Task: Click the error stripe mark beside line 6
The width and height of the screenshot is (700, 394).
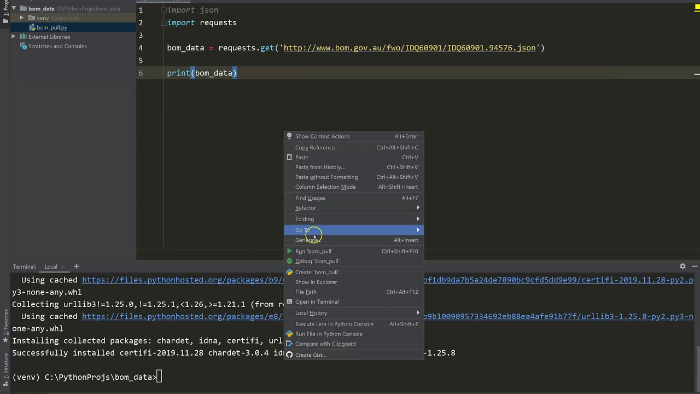Action: coord(697,73)
